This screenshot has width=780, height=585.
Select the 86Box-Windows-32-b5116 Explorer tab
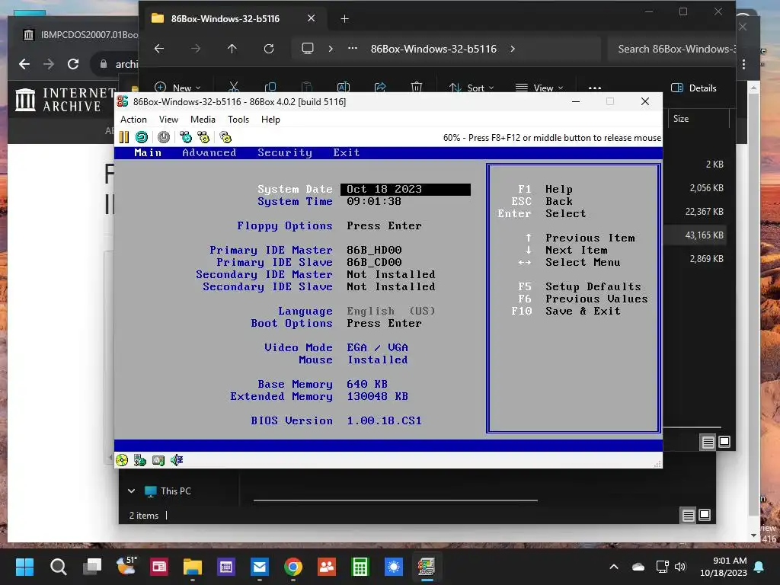click(225, 19)
